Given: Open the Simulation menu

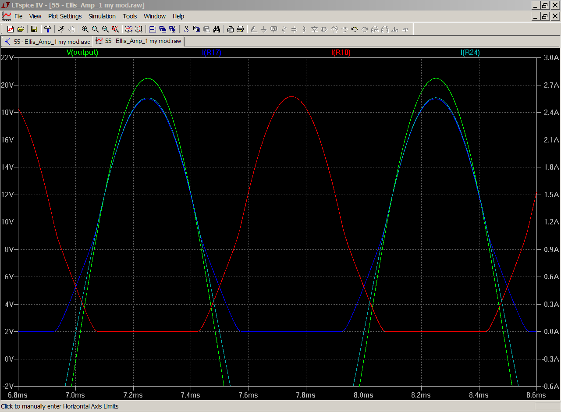Looking at the screenshot, I should [x=102, y=16].
